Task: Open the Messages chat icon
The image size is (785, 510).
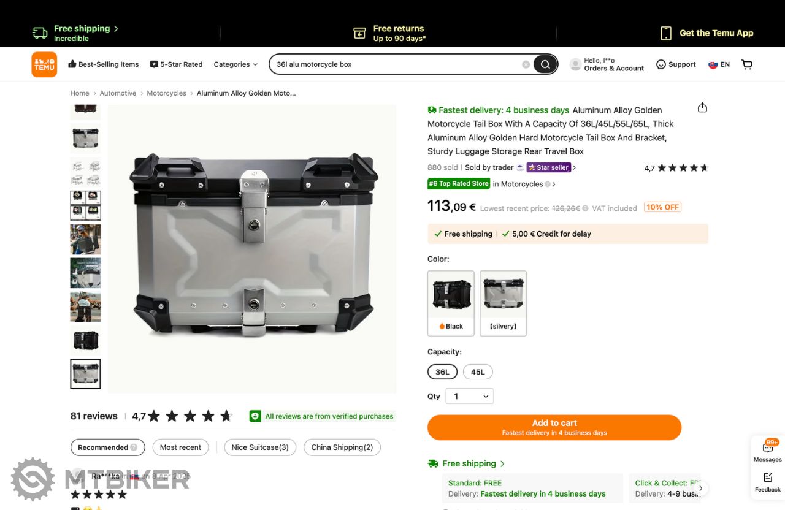Action: pos(768,449)
